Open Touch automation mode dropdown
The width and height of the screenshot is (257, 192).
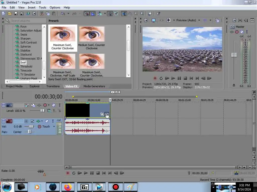coord(54,126)
